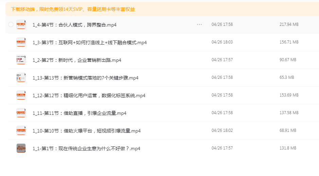Open 借助火爆平台，短视频引爆流量.mp4

(87, 131)
